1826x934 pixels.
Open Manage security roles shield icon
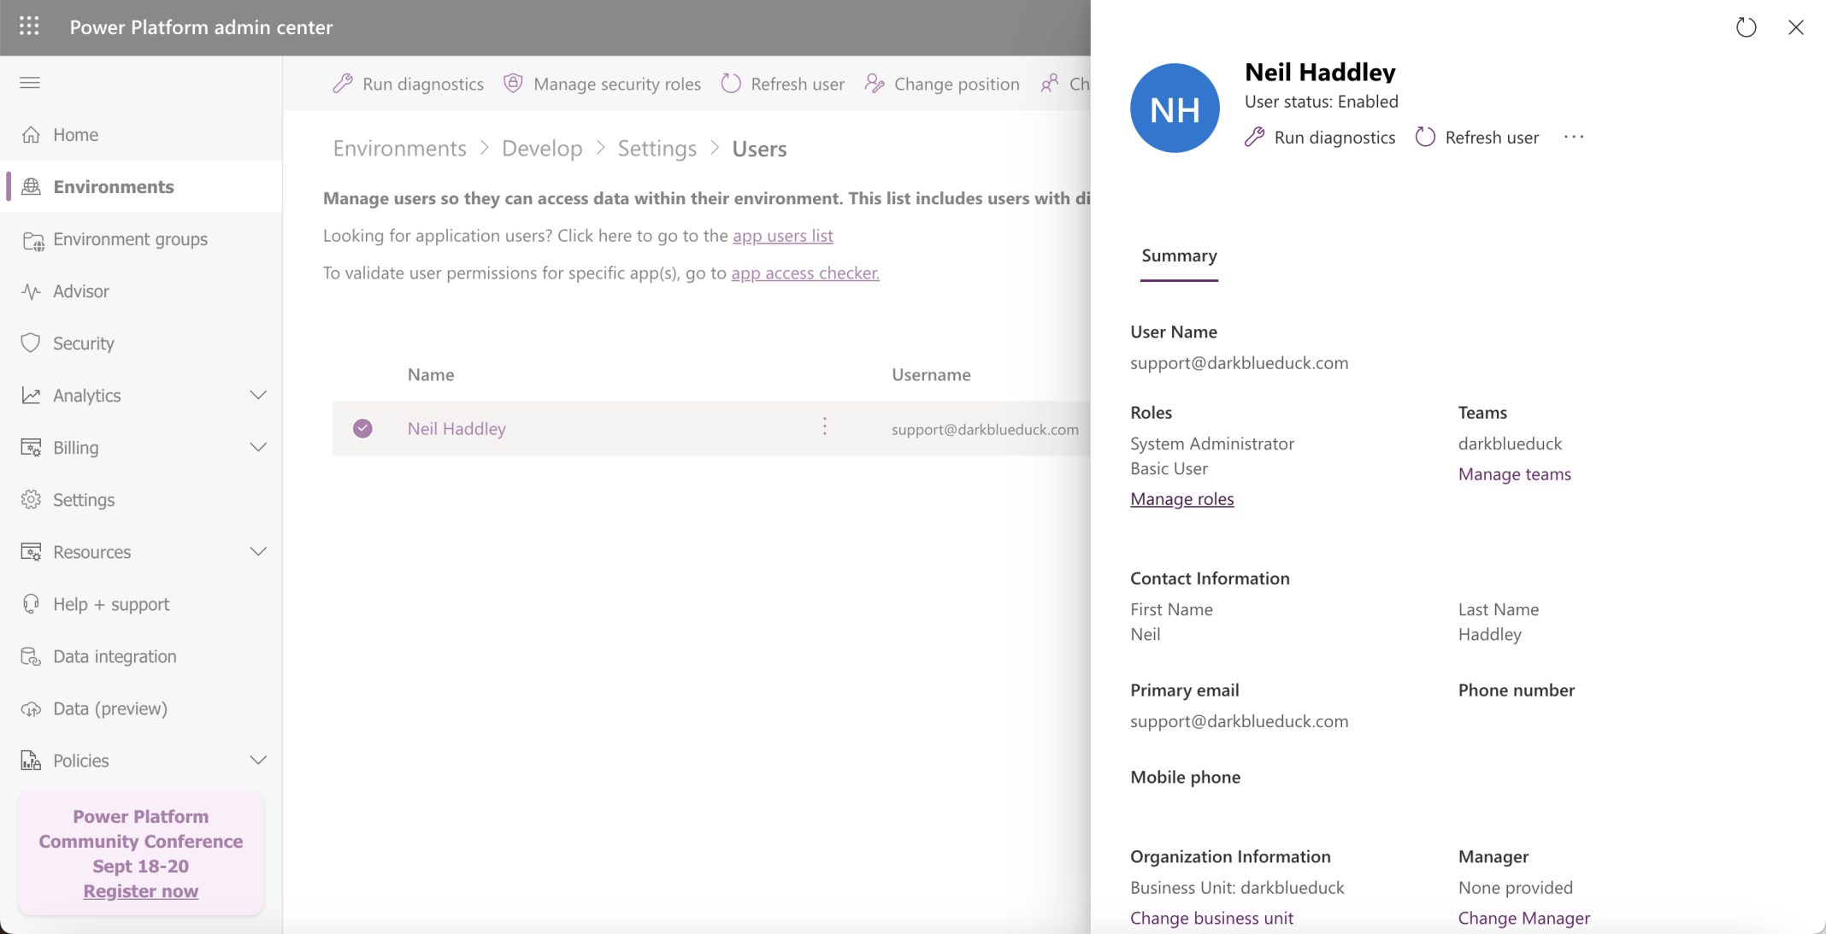tap(514, 83)
